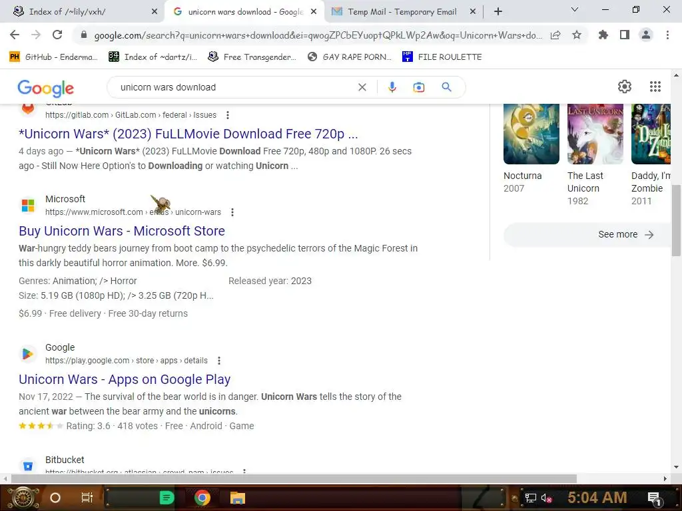Click scroll right arrow of horizontal bar

(665, 479)
